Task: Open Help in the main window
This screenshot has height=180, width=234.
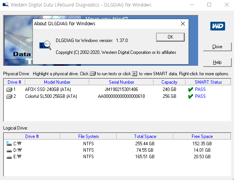Action: point(217,62)
